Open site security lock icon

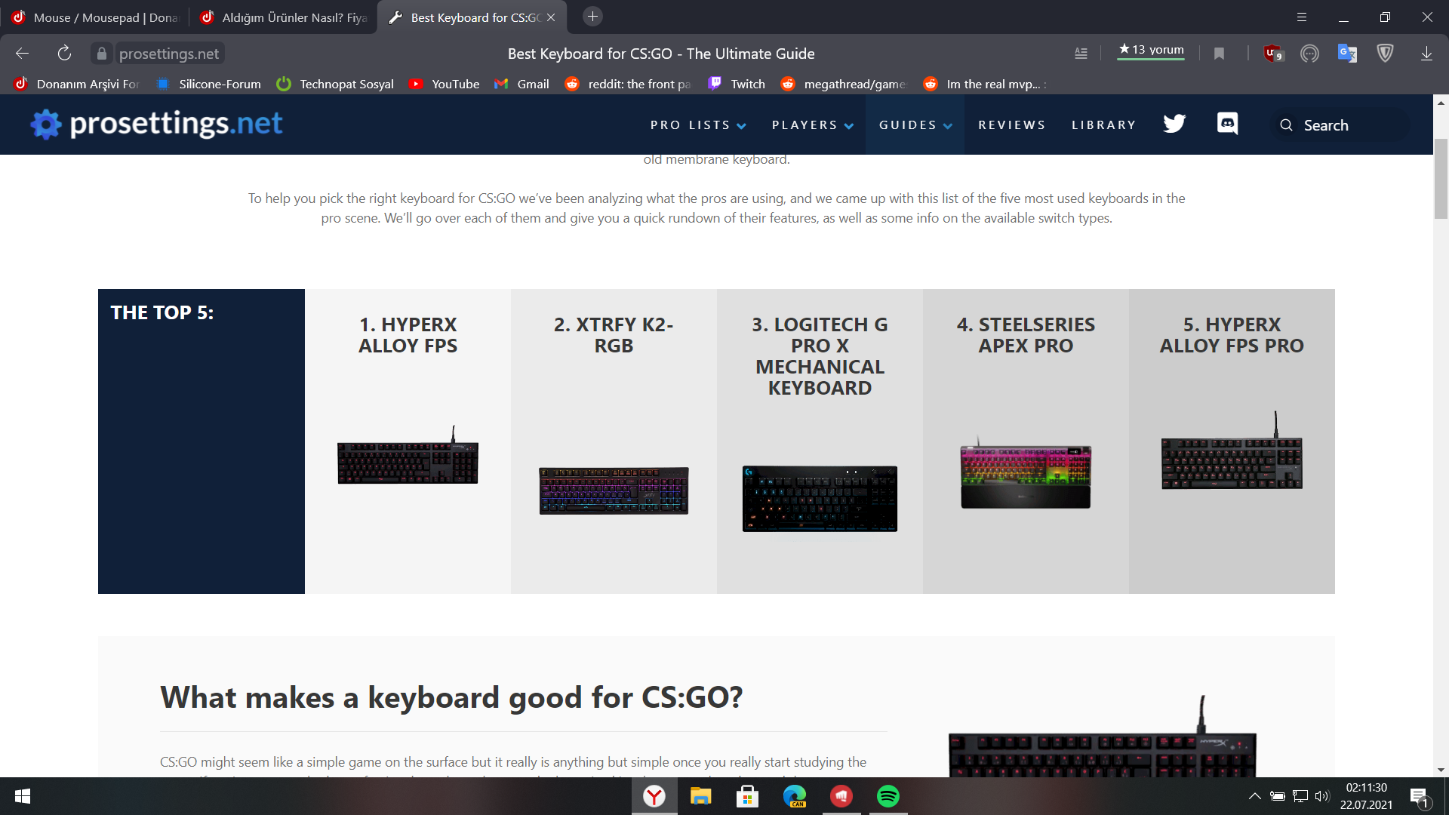[x=102, y=53]
